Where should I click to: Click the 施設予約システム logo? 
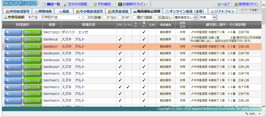20,3
